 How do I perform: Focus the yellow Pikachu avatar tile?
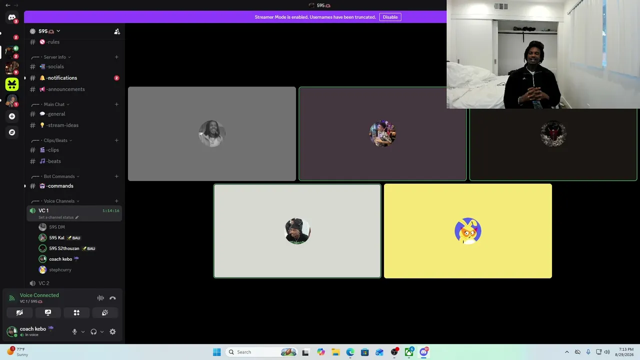tap(468, 231)
